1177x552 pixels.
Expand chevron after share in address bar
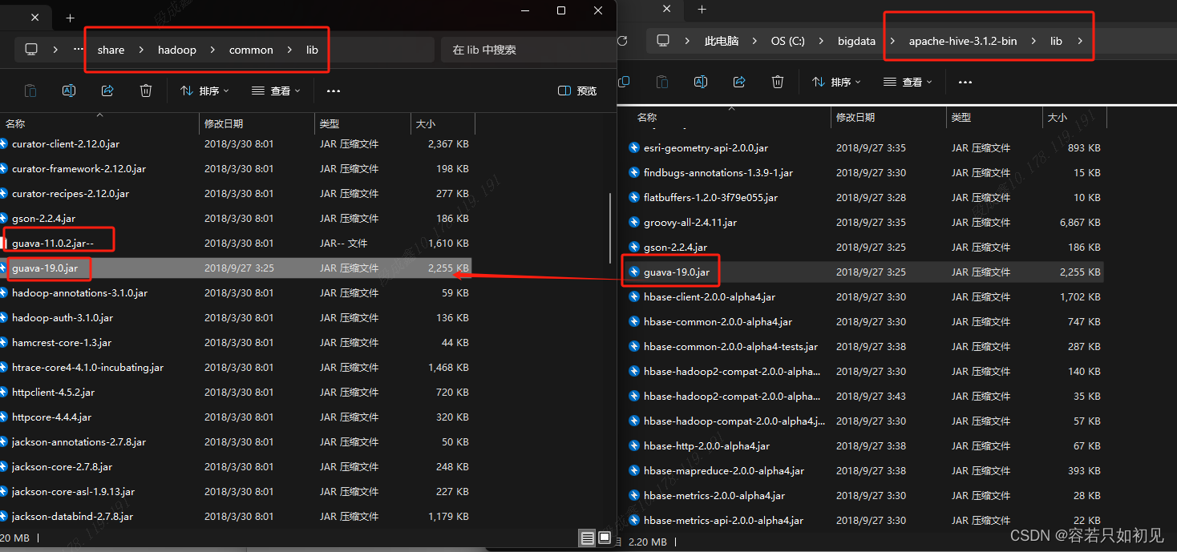click(x=141, y=50)
